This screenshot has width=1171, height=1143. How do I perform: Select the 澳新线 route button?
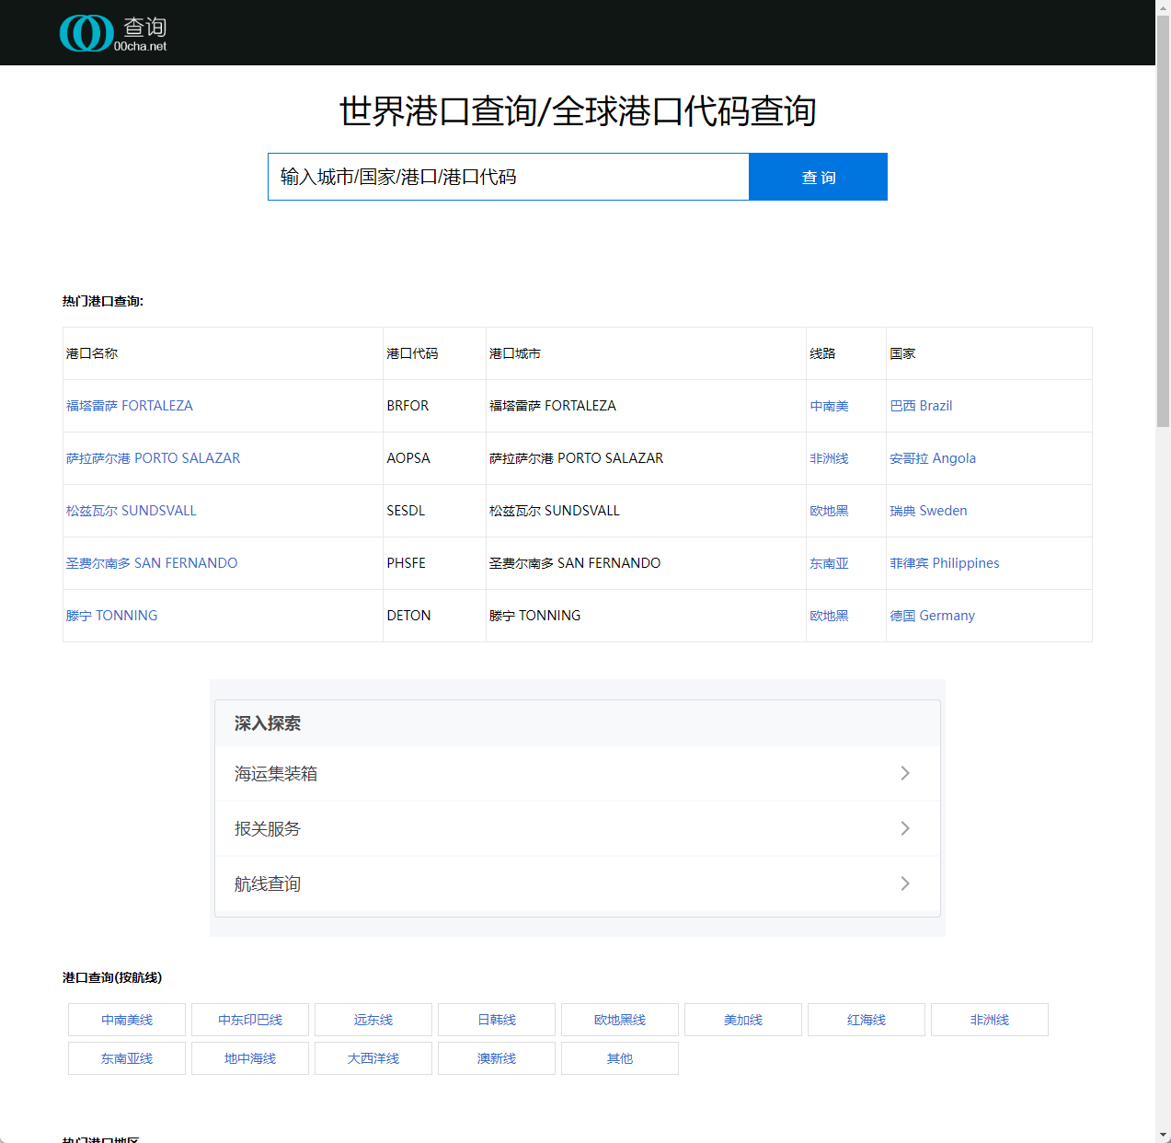coord(496,1057)
